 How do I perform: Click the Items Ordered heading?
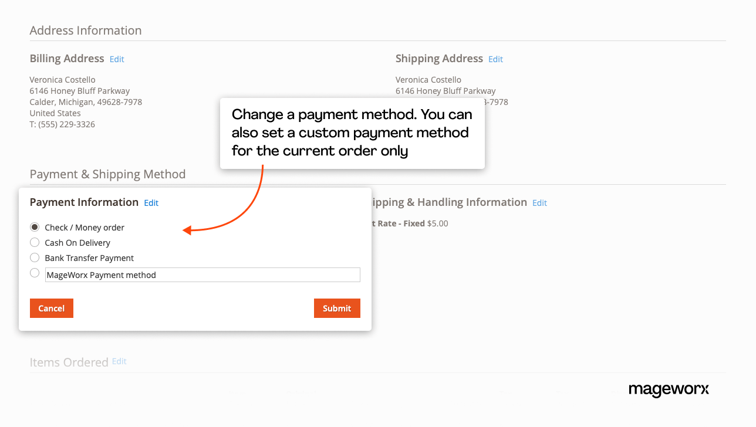(69, 362)
